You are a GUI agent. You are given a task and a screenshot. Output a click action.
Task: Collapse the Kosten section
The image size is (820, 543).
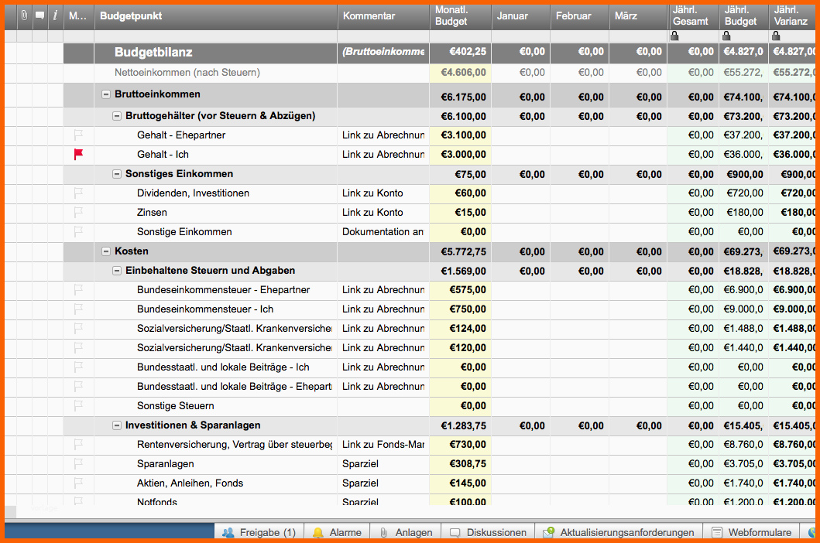click(105, 251)
